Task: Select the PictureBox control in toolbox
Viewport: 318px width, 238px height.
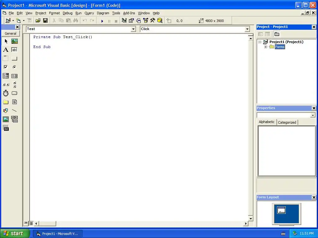Action: 14,41
